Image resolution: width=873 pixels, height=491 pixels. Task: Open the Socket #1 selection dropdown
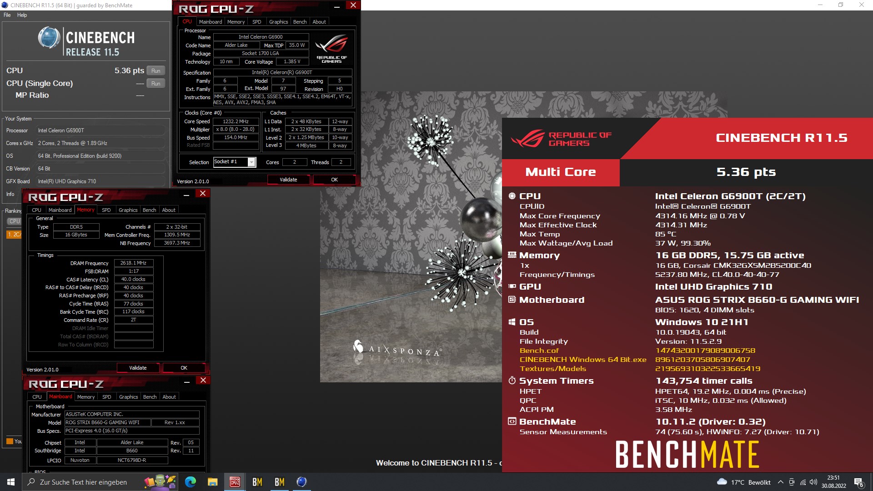(251, 162)
